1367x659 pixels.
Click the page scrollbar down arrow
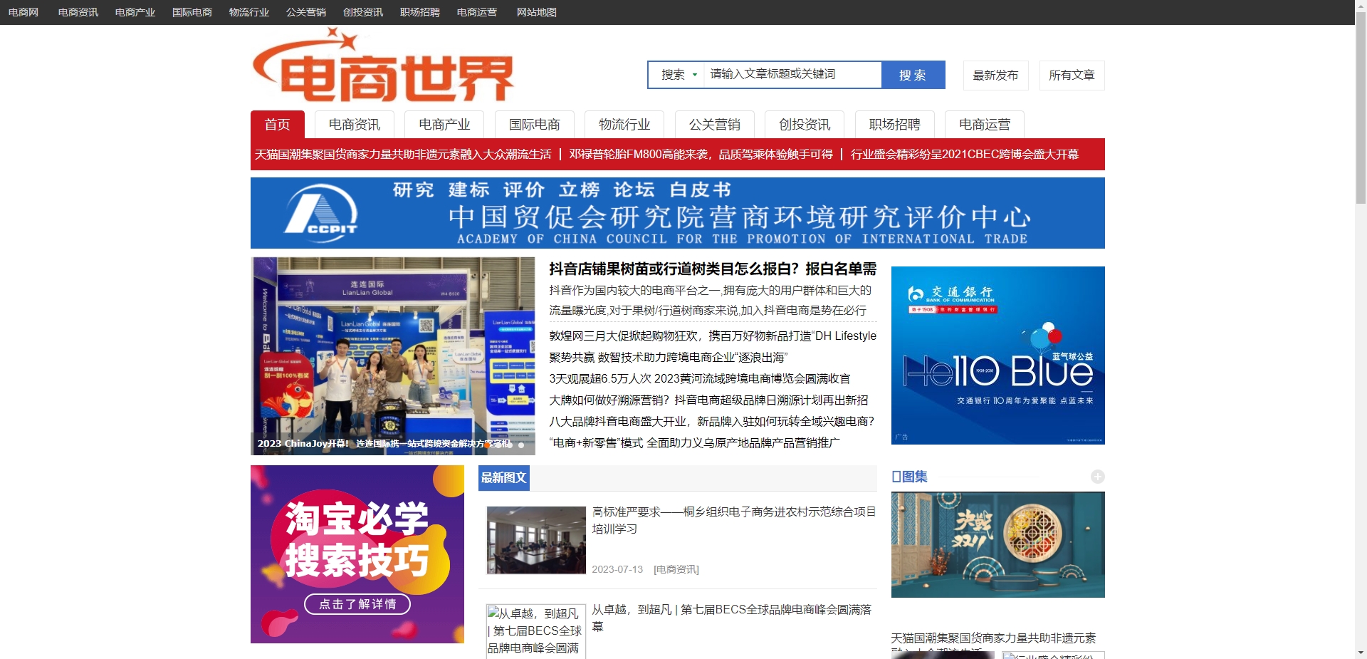click(x=1361, y=653)
